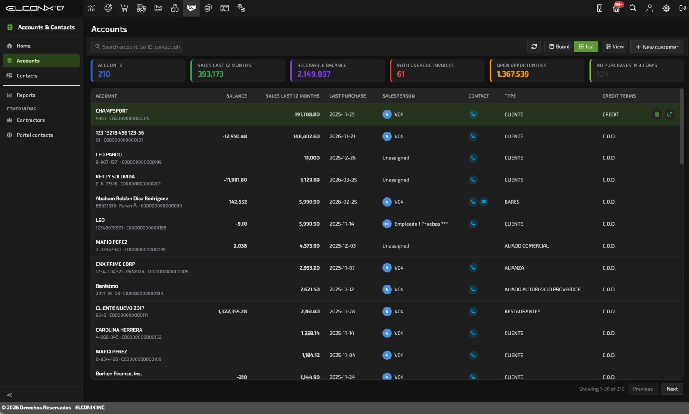This screenshot has width=689, height=414.
Task: Open the MARIO PEREZ account row
Action: [385, 246]
